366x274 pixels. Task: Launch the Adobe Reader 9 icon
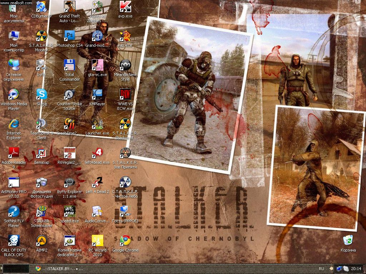point(14,153)
